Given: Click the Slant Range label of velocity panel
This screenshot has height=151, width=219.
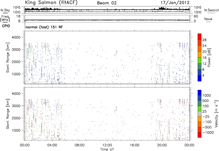Looking at the screenshot, I should [x=8, y=114].
